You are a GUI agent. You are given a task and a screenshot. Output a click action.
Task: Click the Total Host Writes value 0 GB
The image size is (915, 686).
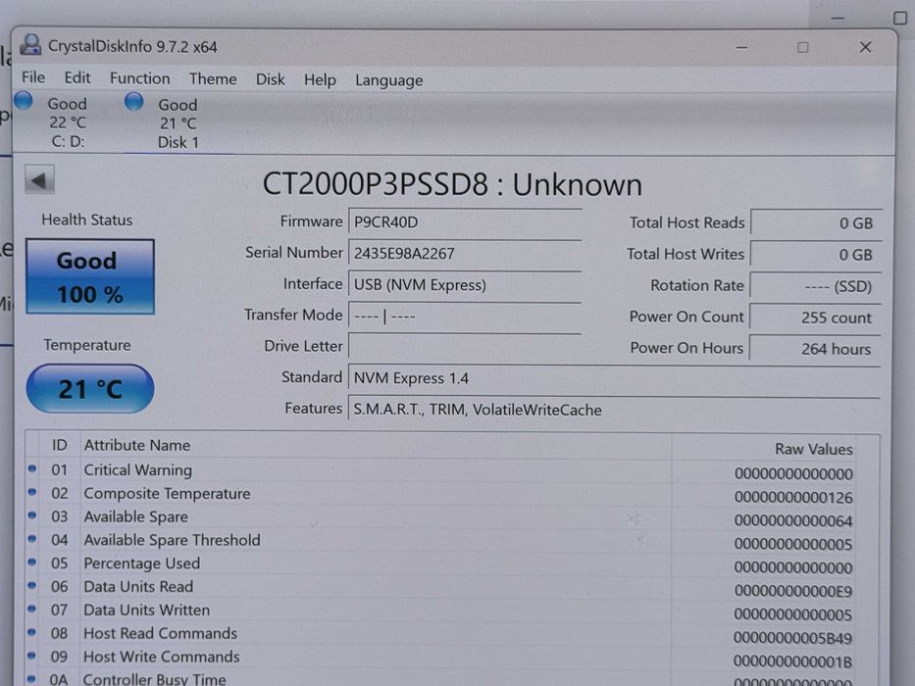pos(816,255)
